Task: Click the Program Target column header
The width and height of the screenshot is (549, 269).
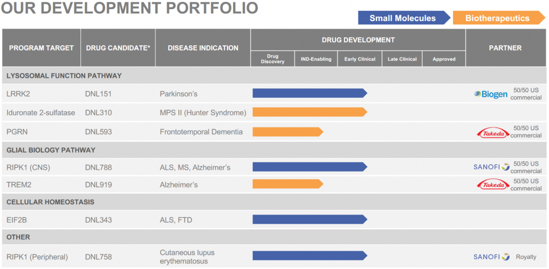Action: tap(42, 48)
